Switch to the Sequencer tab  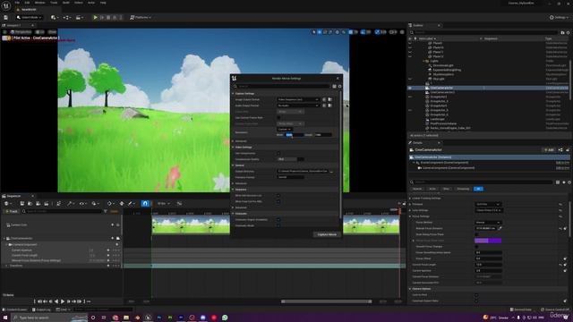click(x=14, y=196)
